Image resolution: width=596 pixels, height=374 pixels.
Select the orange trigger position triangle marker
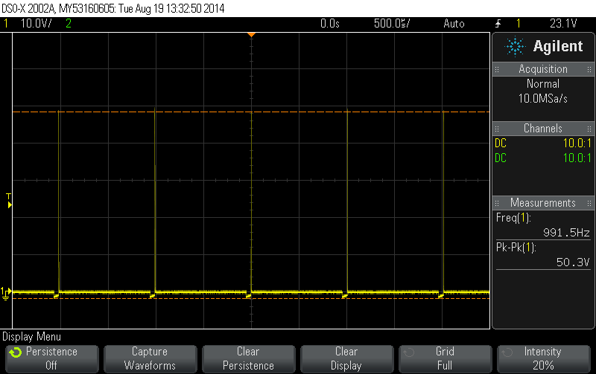tap(251, 35)
